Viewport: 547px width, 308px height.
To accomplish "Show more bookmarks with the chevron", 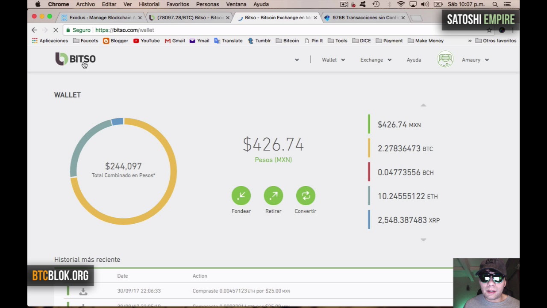I will 470,41.
